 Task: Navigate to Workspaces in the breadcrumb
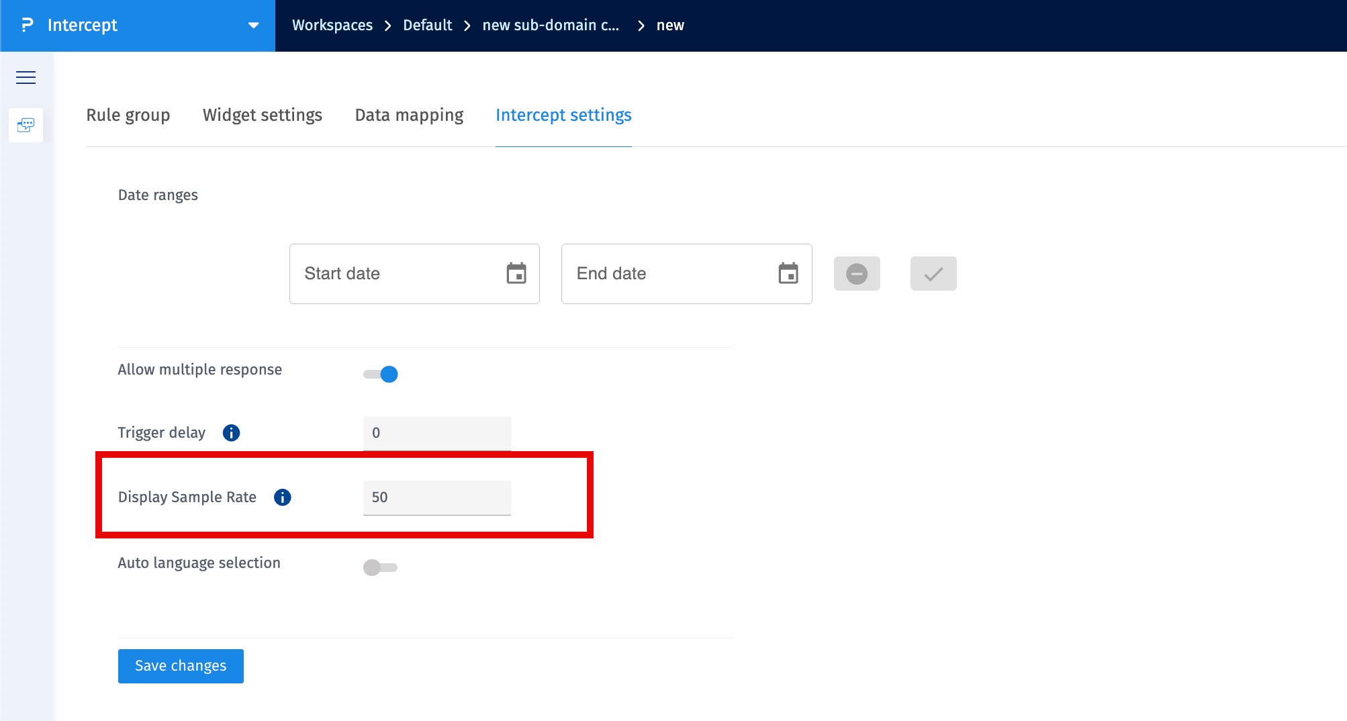(332, 26)
